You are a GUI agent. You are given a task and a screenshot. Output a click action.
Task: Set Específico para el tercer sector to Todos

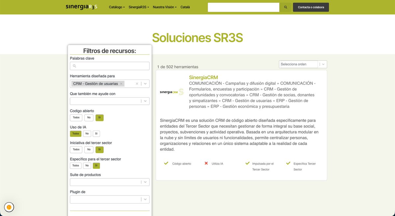click(76, 166)
